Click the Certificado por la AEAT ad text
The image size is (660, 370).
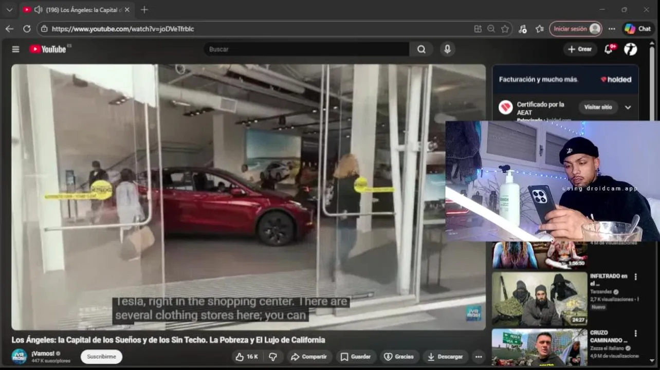[540, 108]
